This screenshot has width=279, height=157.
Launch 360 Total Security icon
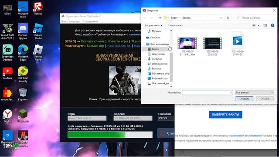pyautogui.click(x=23, y=74)
